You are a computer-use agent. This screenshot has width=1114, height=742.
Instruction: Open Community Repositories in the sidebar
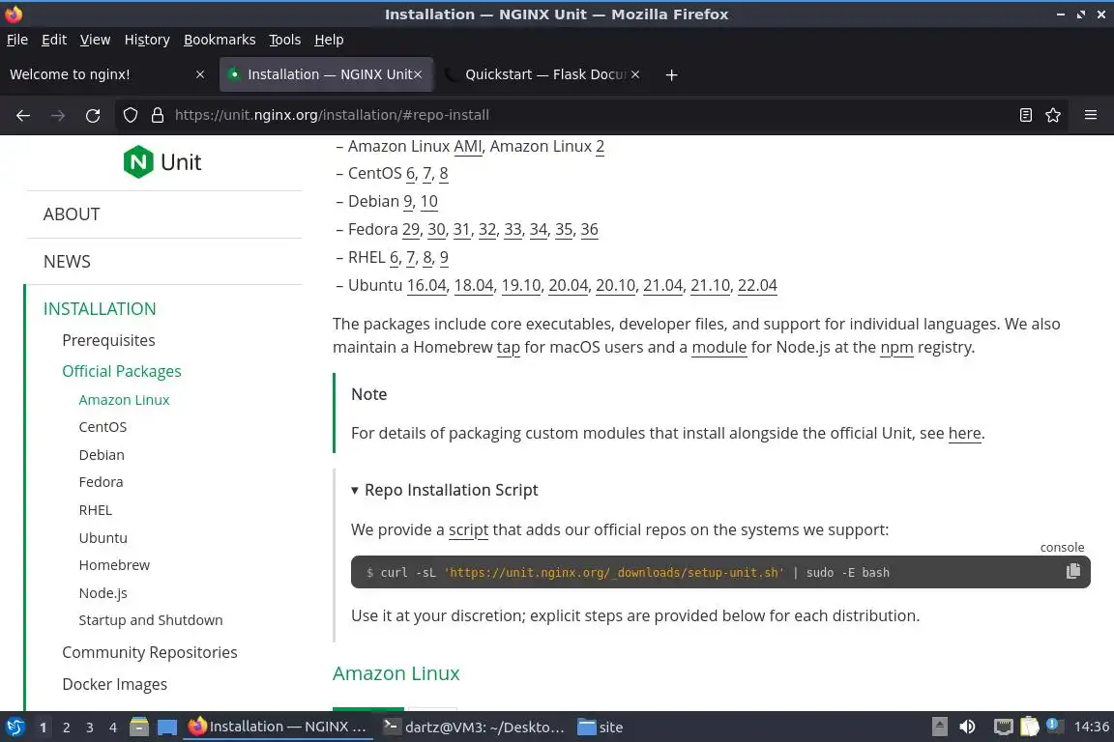[x=149, y=652]
